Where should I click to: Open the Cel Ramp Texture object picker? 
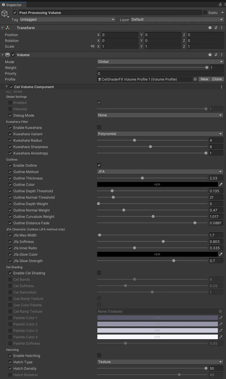tap(220, 311)
